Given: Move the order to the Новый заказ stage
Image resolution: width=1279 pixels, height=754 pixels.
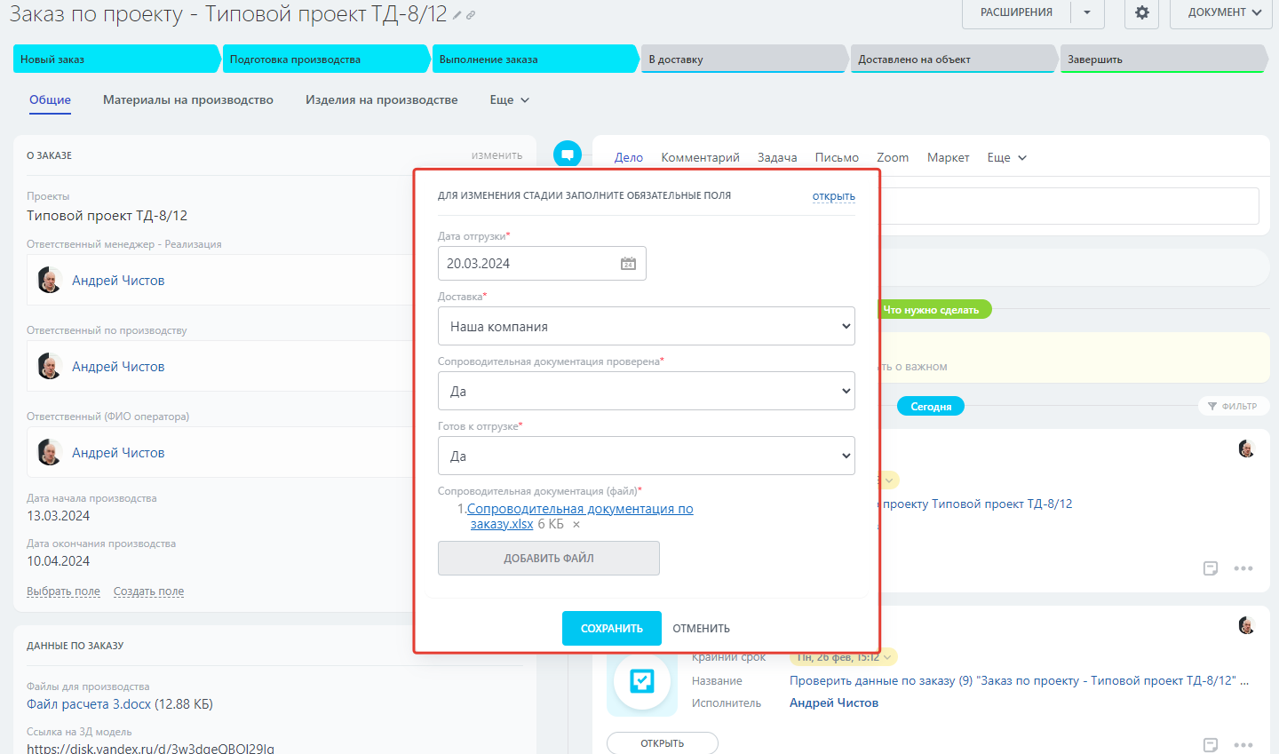Looking at the screenshot, I should coord(116,60).
